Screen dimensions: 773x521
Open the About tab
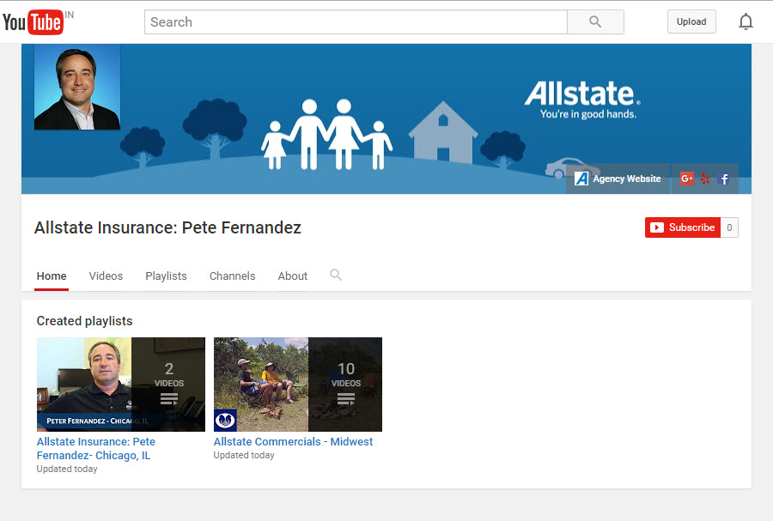click(x=293, y=276)
